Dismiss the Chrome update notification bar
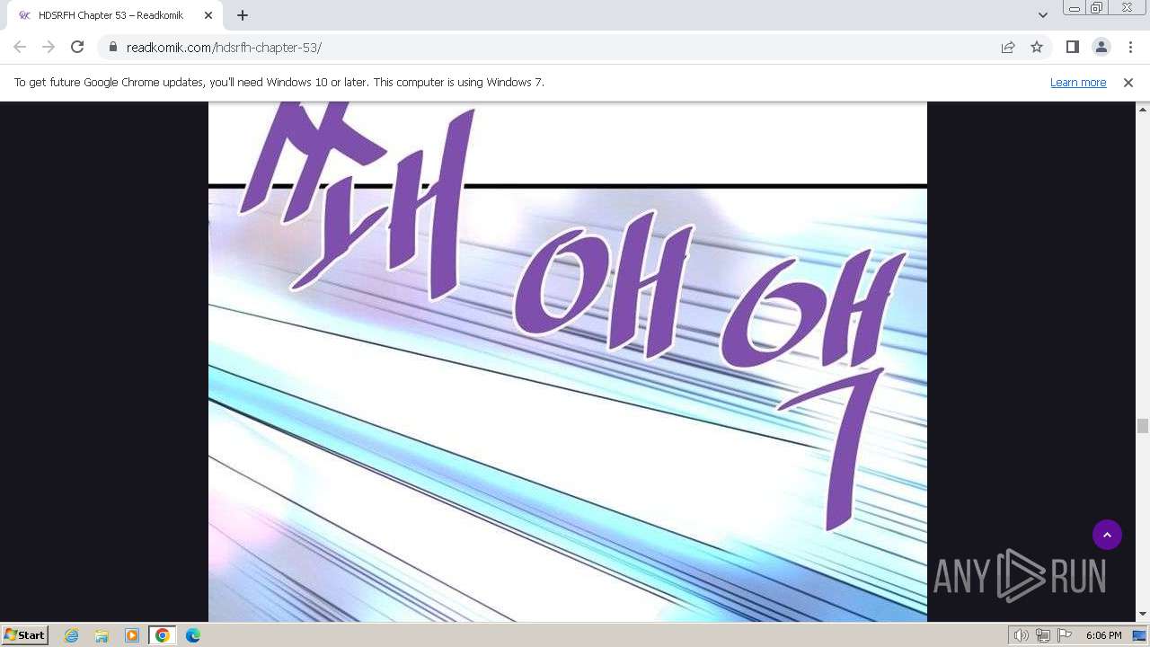 (1128, 82)
